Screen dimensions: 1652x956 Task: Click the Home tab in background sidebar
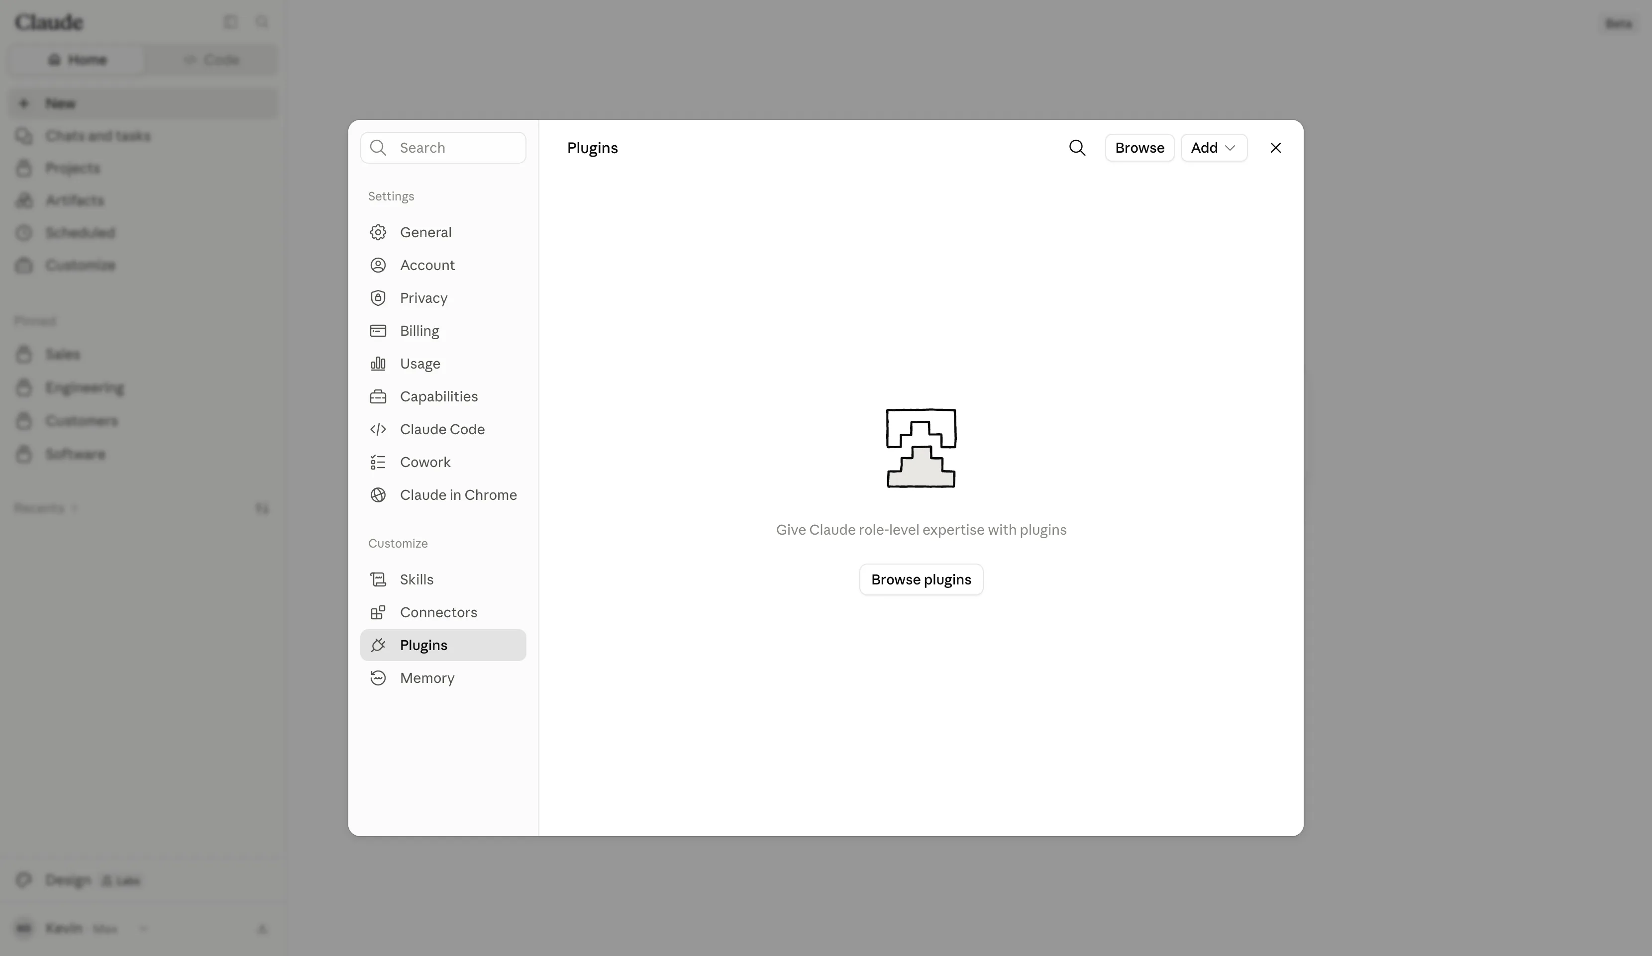pos(77,60)
